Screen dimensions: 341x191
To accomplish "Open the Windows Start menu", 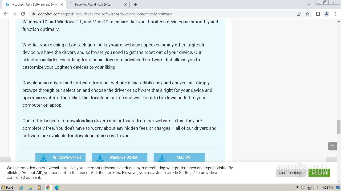I will click(7, 188).
